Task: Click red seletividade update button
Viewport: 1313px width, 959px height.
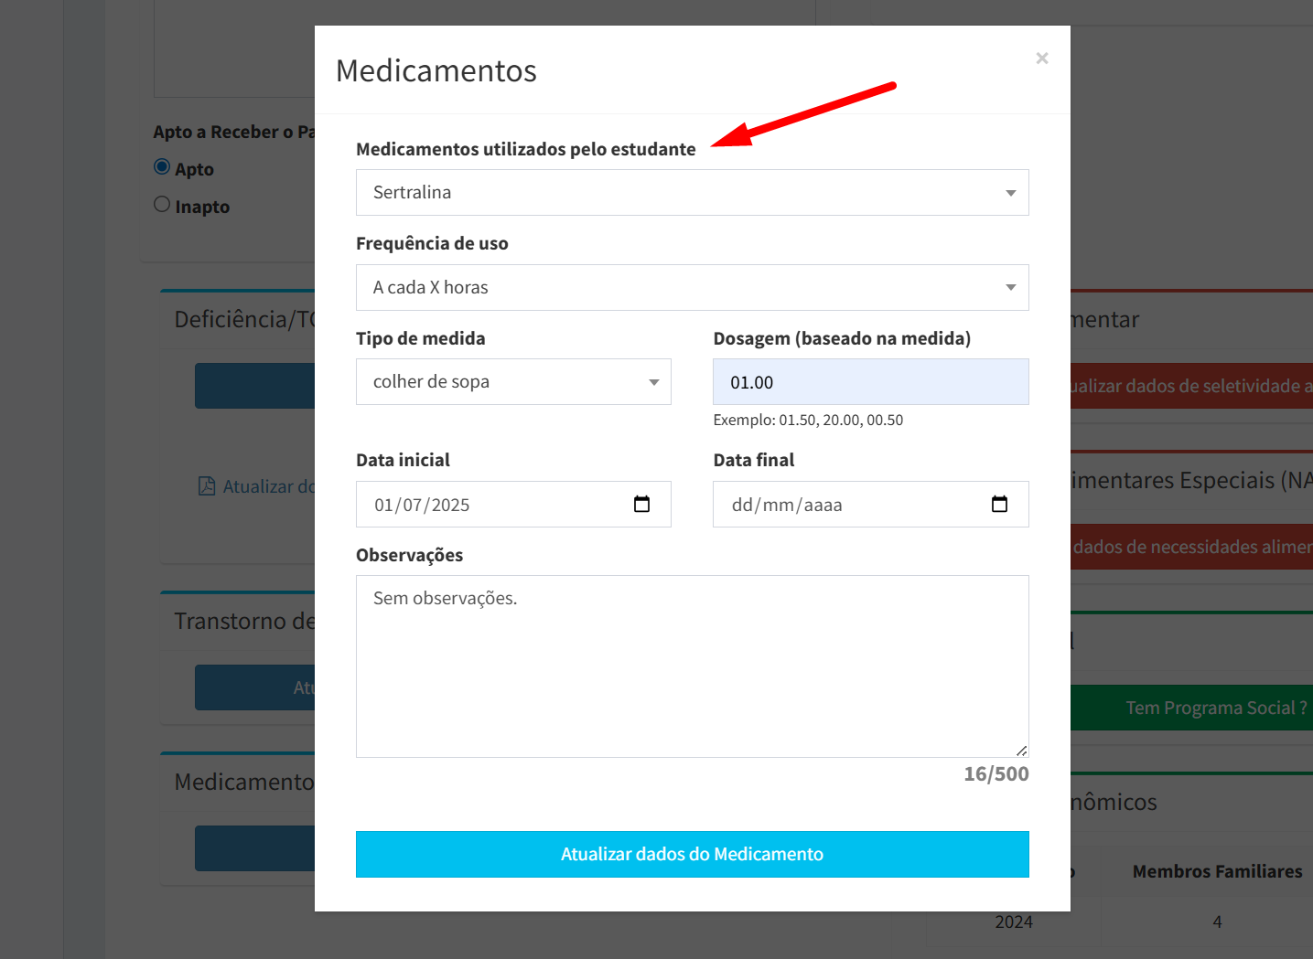Action: [x=1191, y=386]
